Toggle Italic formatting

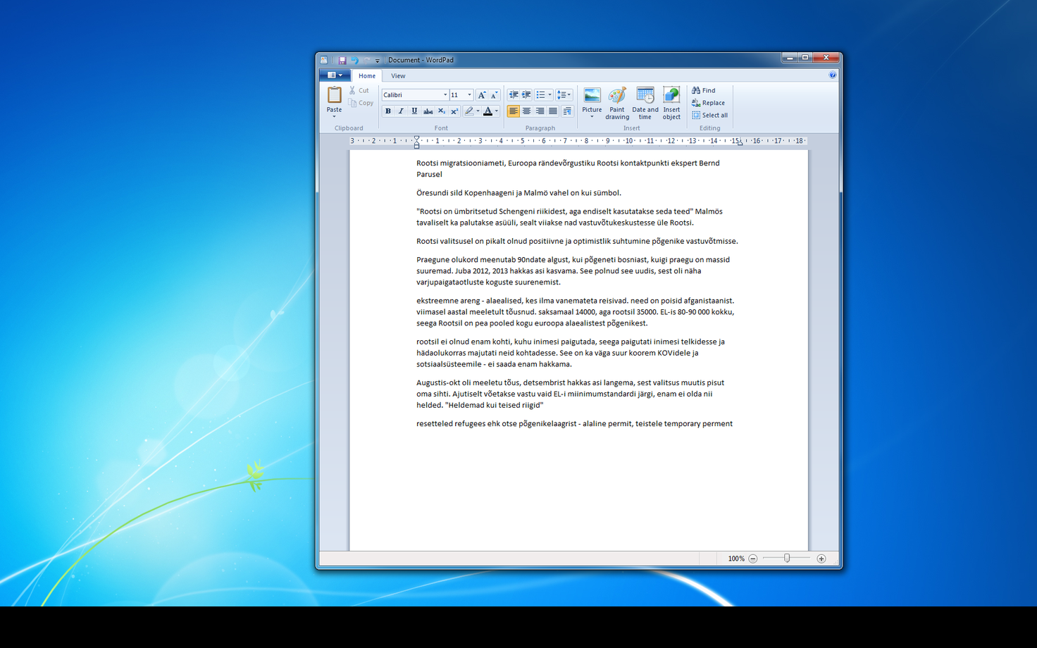click(x=401, y=111)
